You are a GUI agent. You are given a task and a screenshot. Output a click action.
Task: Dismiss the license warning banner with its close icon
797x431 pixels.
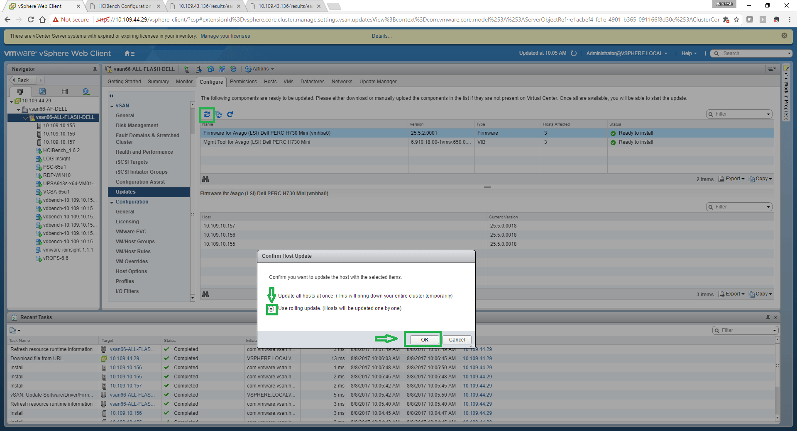coord(784,36)
